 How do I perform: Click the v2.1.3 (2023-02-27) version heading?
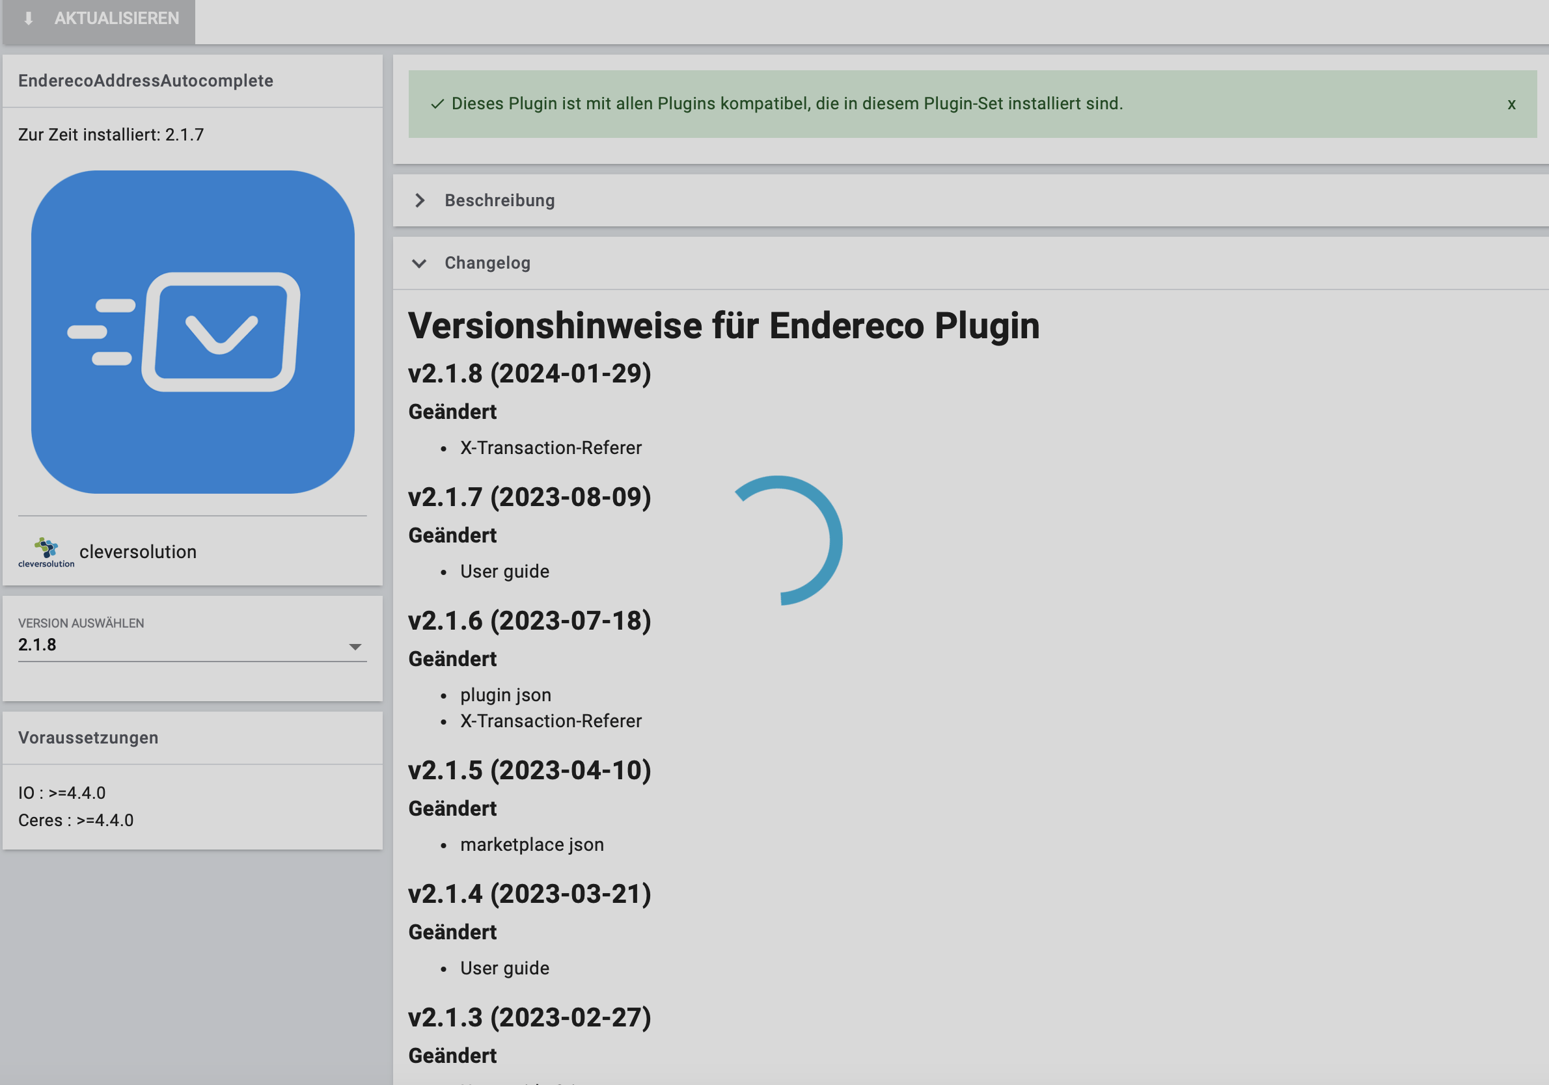point(530,1017)
